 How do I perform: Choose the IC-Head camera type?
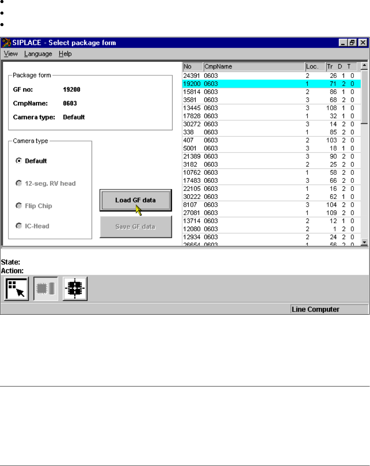18,226
